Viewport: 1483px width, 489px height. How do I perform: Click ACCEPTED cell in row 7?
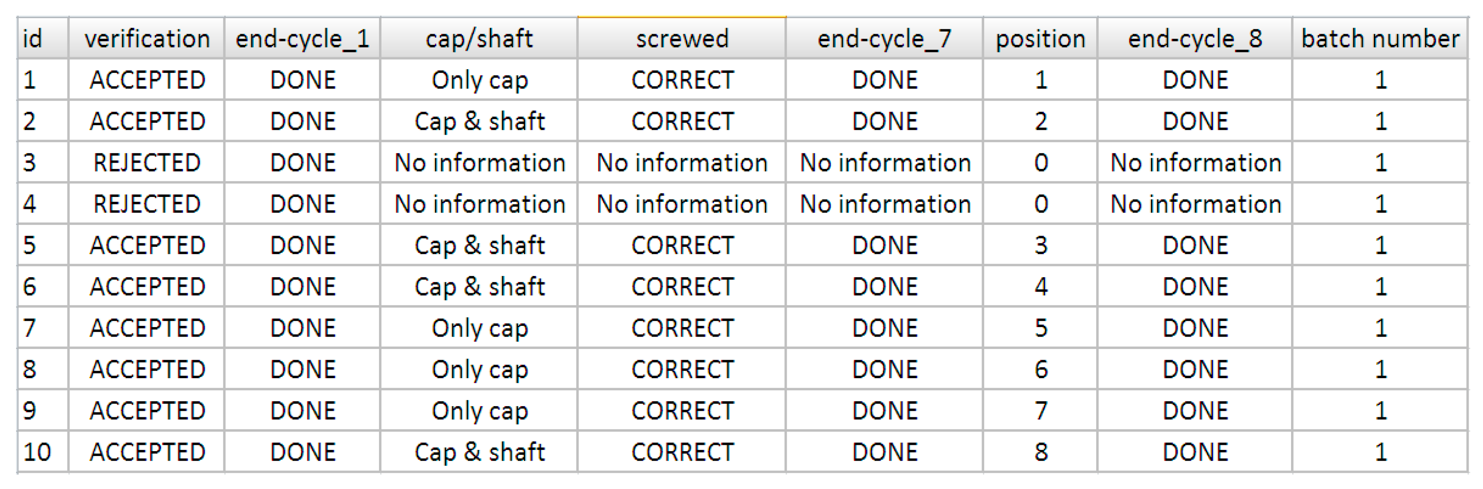(x=147, y=328)
